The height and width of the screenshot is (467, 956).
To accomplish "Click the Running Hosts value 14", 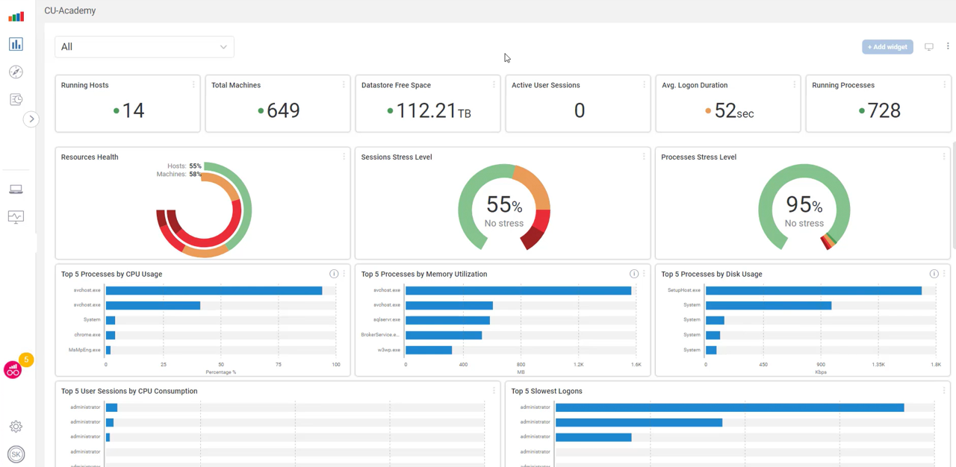I will [133, 110].
